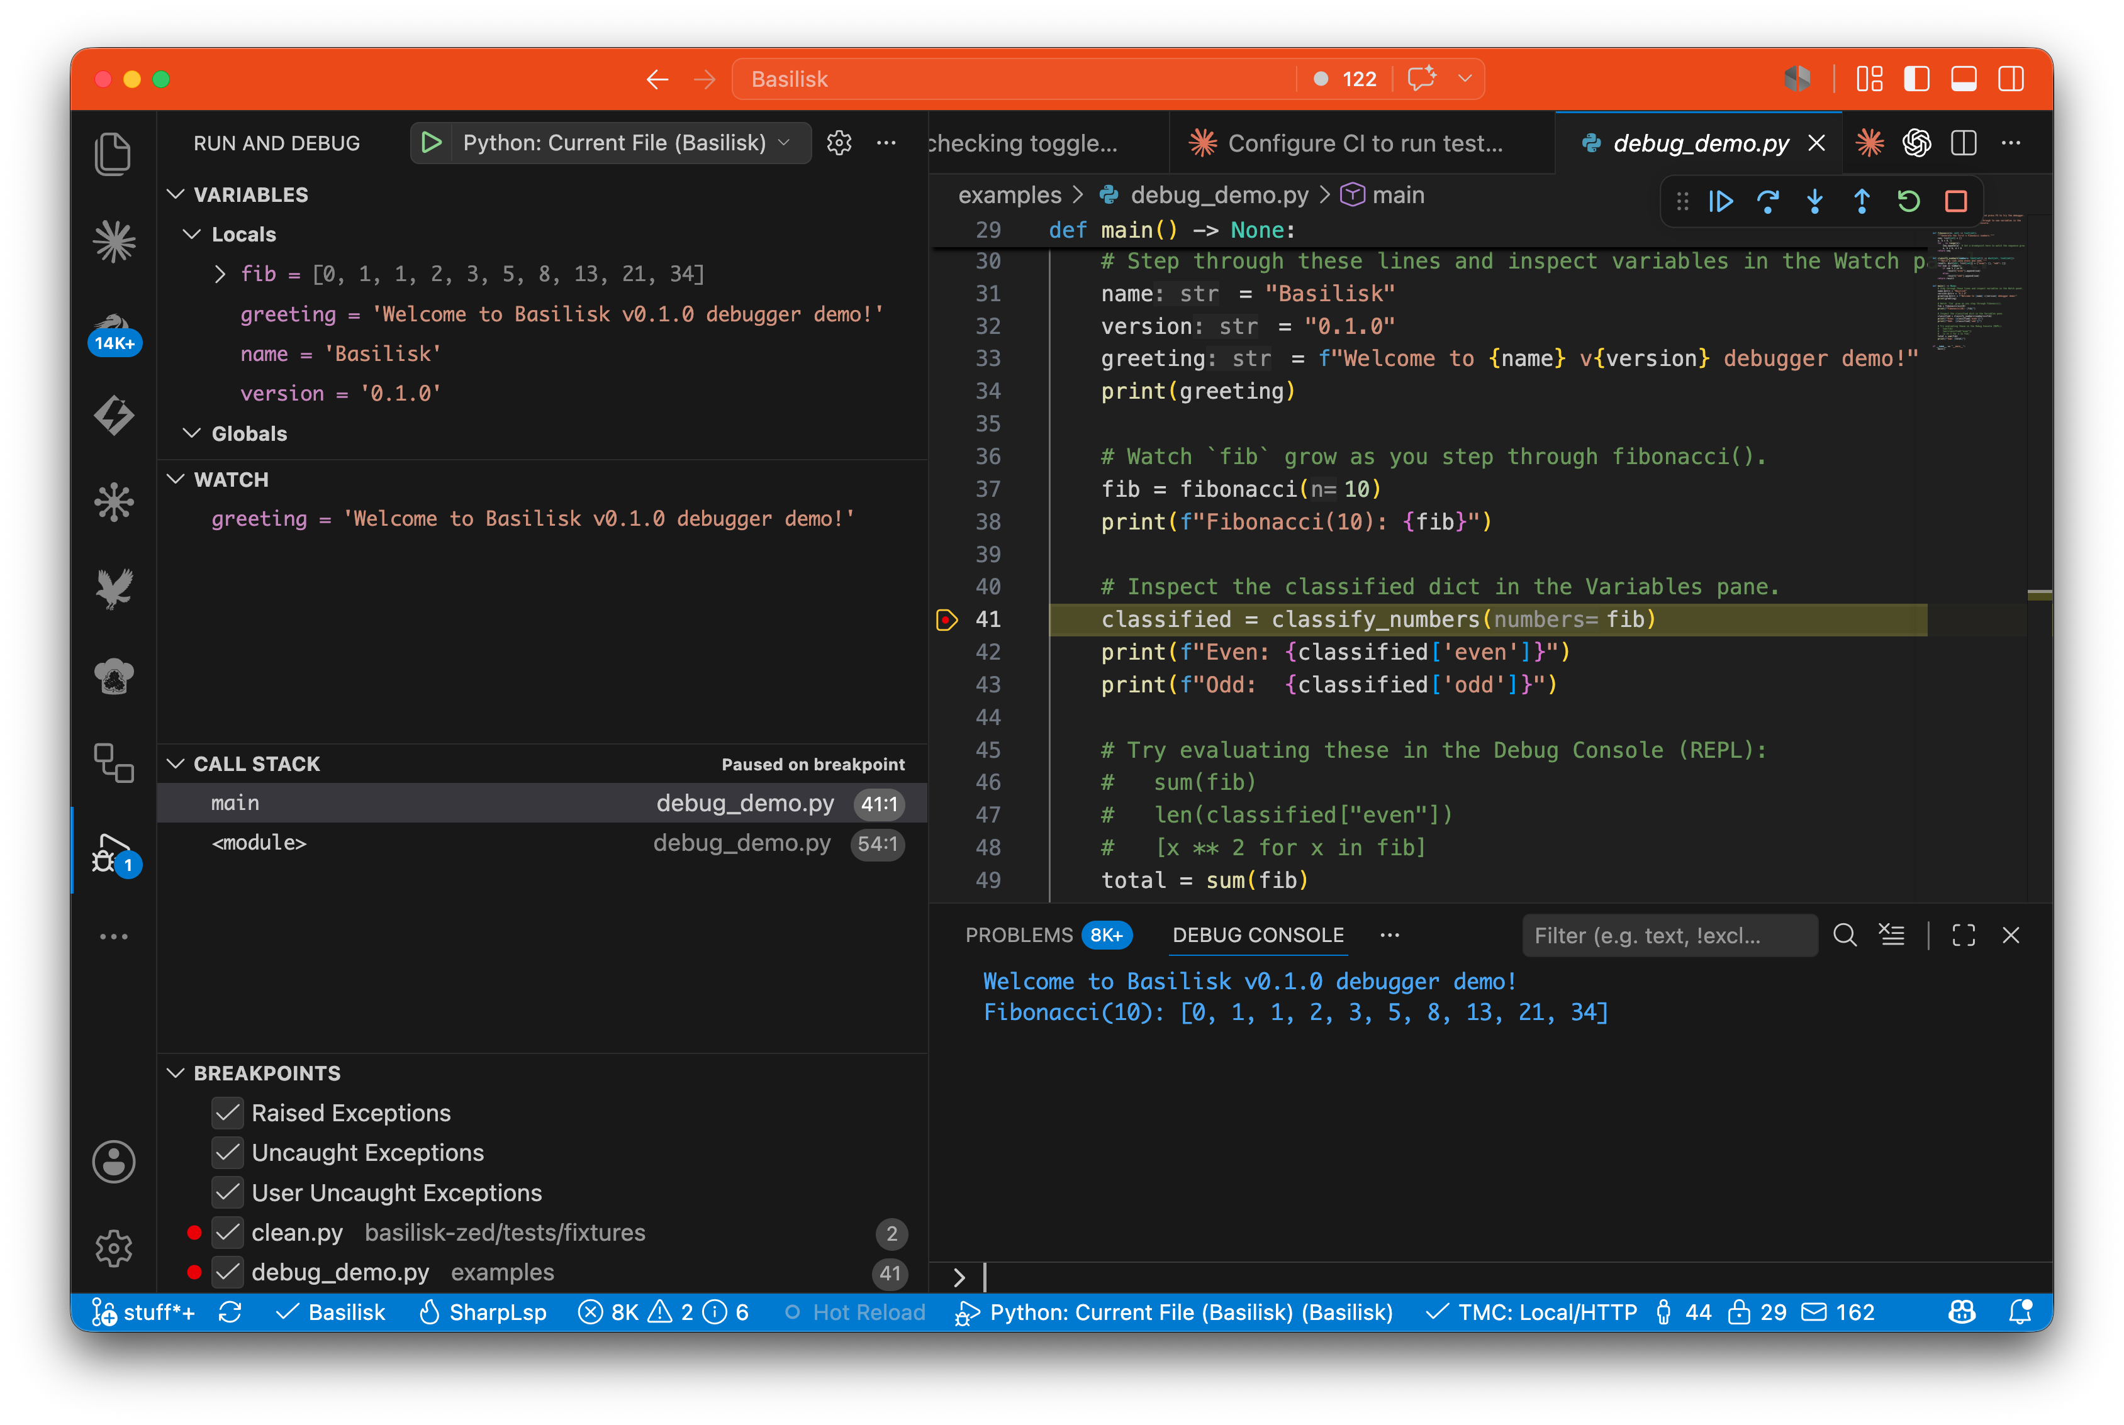Open Run and Debug view with bug icon
This screenshot has height=1425, width=2124.
(x=114, y=853)
